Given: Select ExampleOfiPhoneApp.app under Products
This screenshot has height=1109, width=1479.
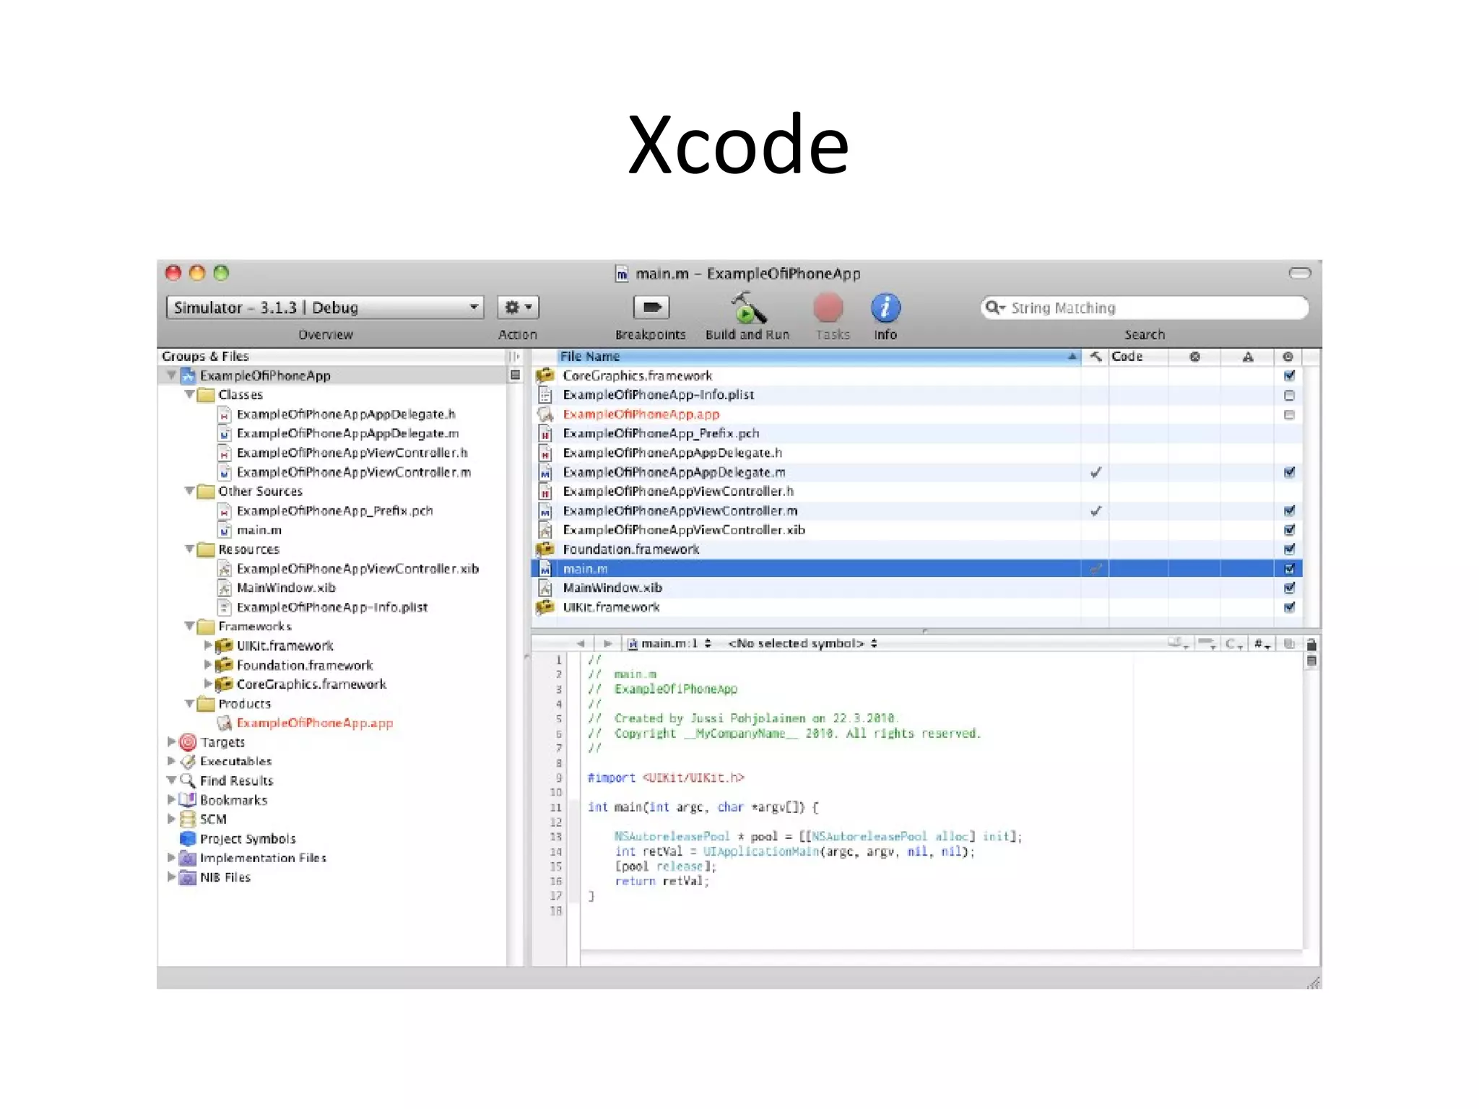Looking at the screenshot, I should (315, 723).
